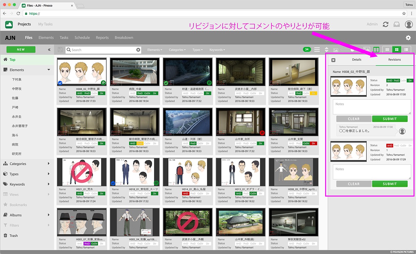Clear the search field with X icon
The image size is (416, 254).
point(138,50)
